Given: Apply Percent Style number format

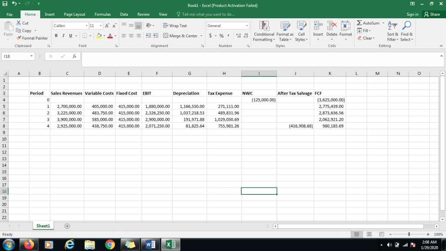Looking at the screenshot, I should pos(222,36).
